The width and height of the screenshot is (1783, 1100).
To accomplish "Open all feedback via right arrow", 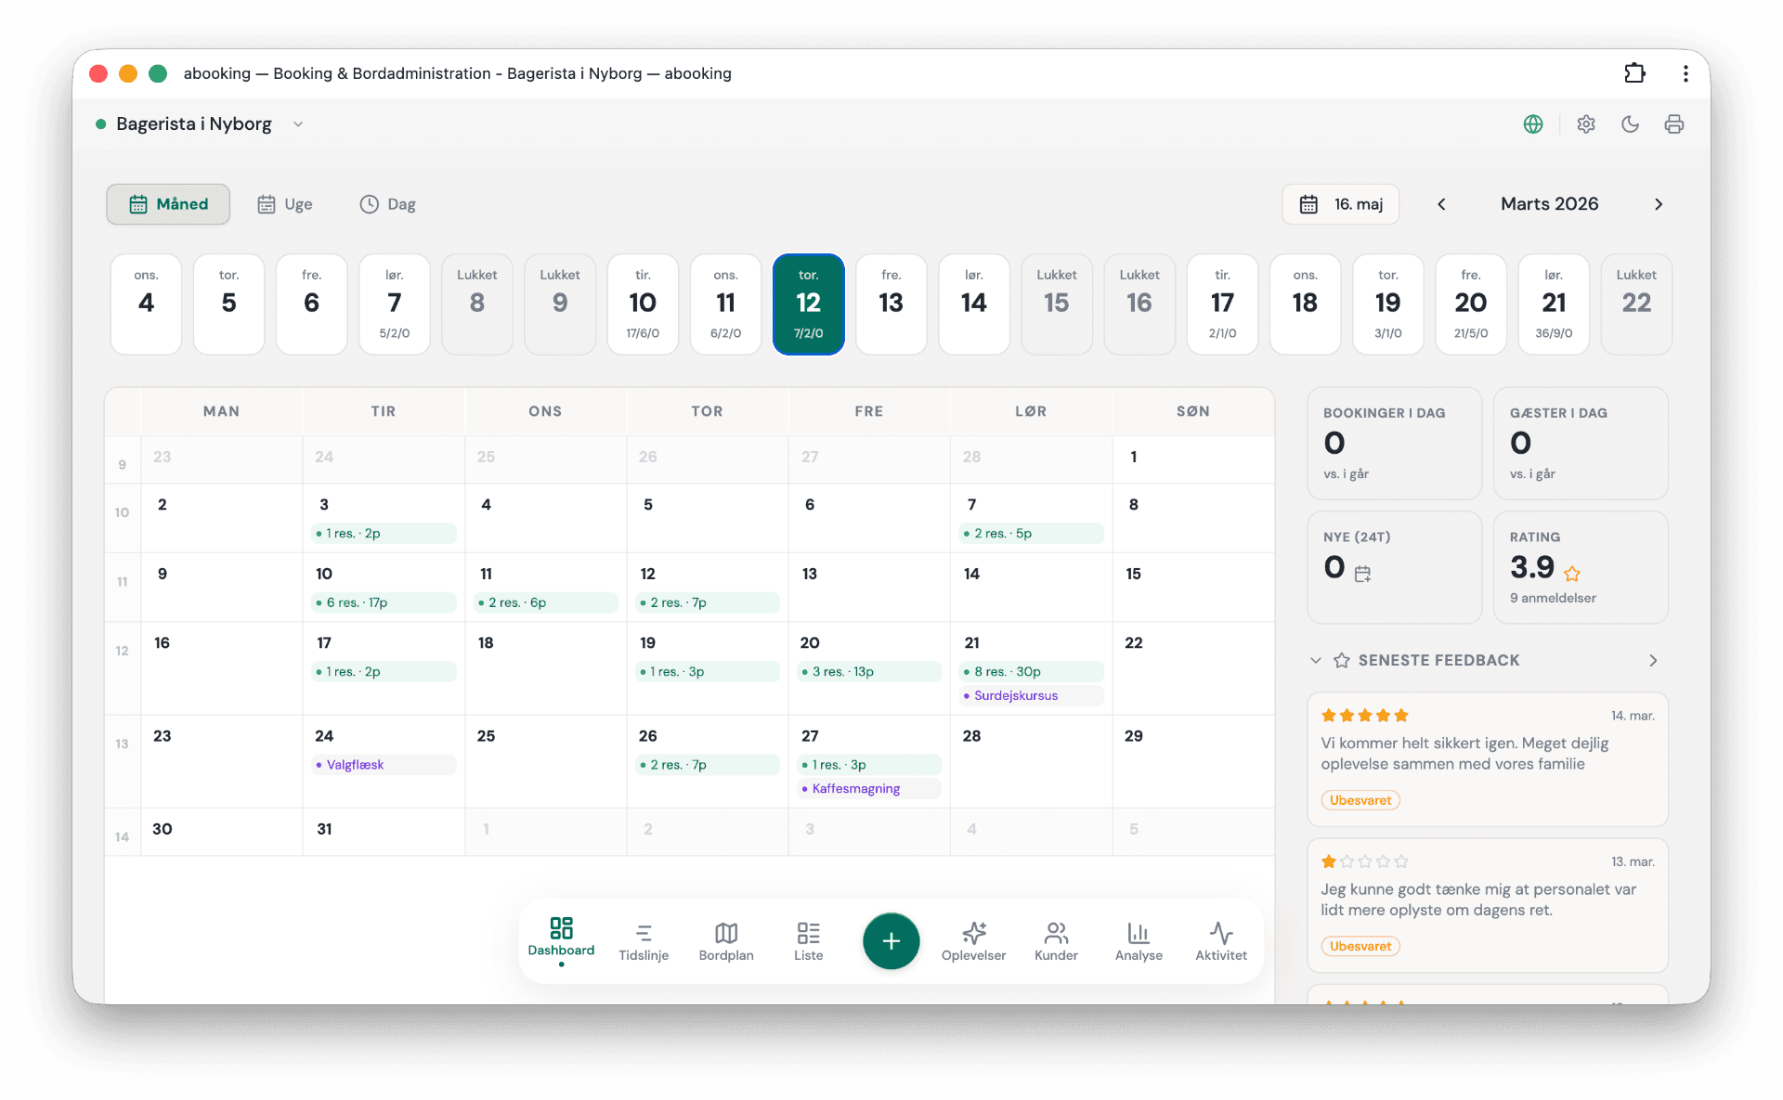I will click(1653, 660).
